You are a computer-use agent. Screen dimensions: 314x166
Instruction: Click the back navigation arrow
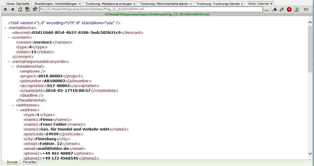[x=5, y=9]
